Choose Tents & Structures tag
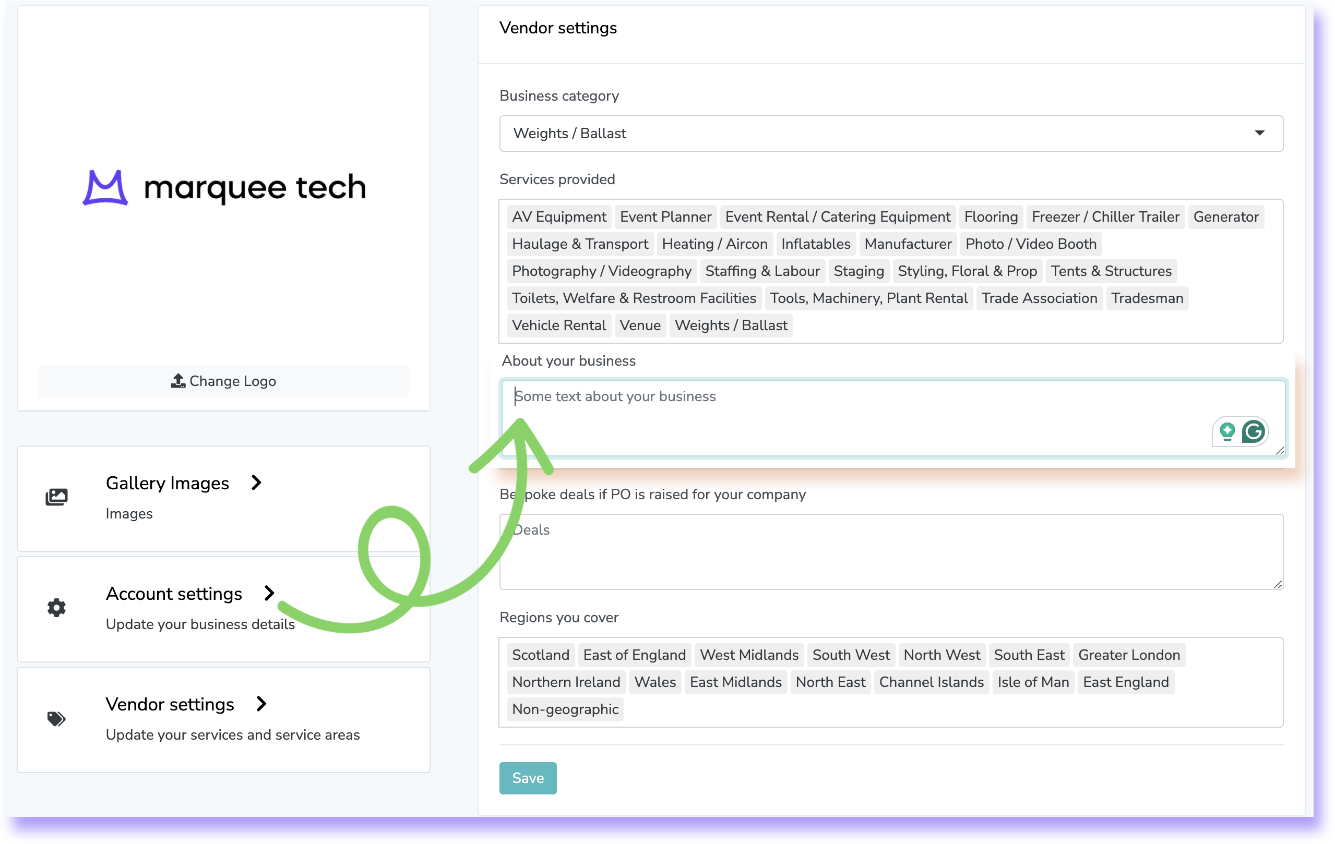Viewport: 1335px width, 844px height. click(x=1111, y=271)
